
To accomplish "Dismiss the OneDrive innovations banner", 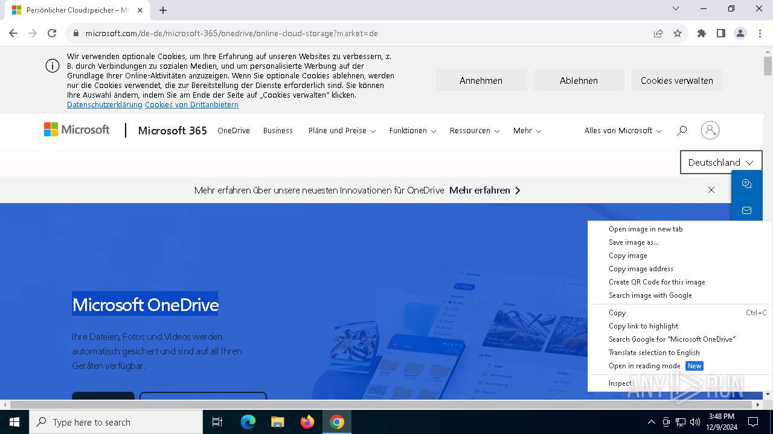I will click(x=711, y=190).
